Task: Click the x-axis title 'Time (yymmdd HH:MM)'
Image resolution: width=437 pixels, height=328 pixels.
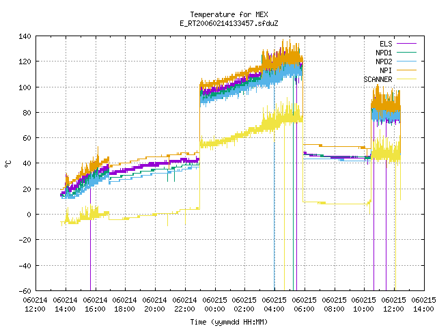Action: [x=229, y=322]
